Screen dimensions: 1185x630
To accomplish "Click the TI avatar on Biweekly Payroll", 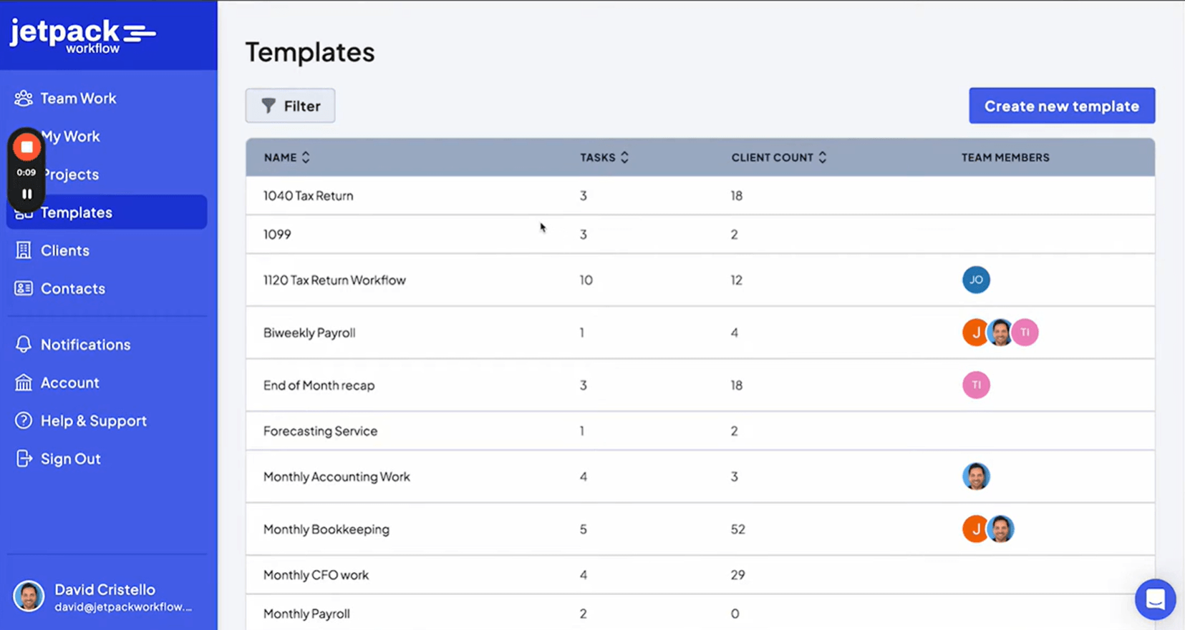I will (1025, 333).
